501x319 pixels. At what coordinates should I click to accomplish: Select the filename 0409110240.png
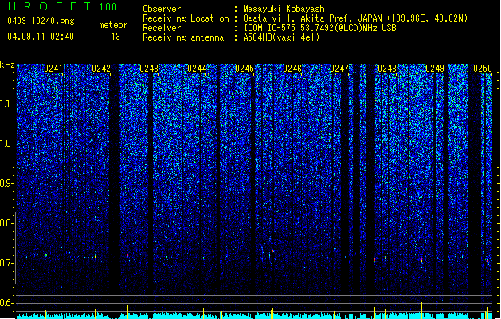click(41, 21)
